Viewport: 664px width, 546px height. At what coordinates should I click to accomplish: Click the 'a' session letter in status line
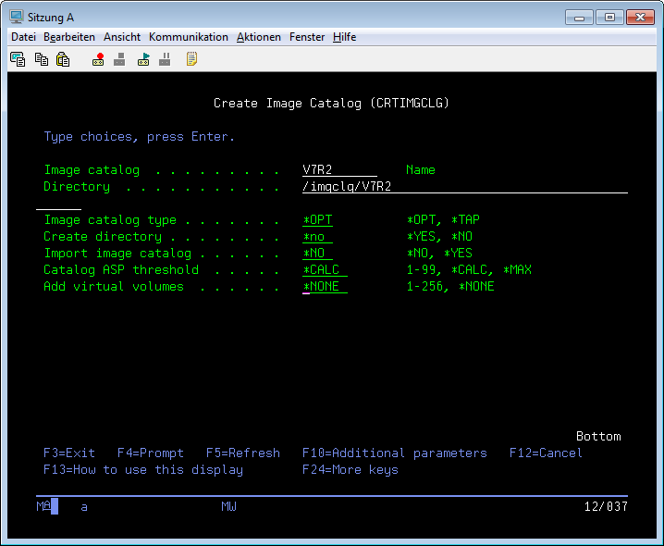[84, 507]
